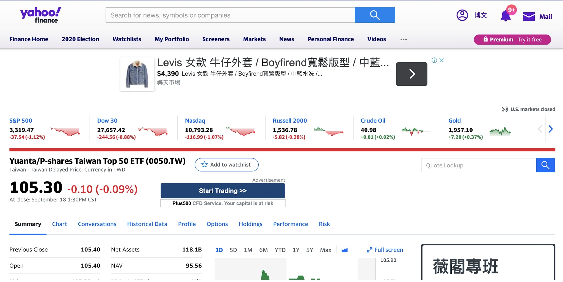Open the Nasdaq link
The height and width of the screenshot is (282, 563).
pyautogui.click(x=195, y=121)
